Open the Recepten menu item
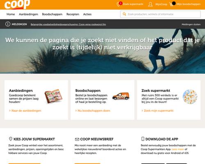 (73, 14)
